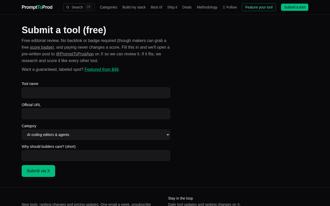330x206 pixels.
Task: Click the X logo Follow link
Action: pyautogui.click(x=230, y=7)
